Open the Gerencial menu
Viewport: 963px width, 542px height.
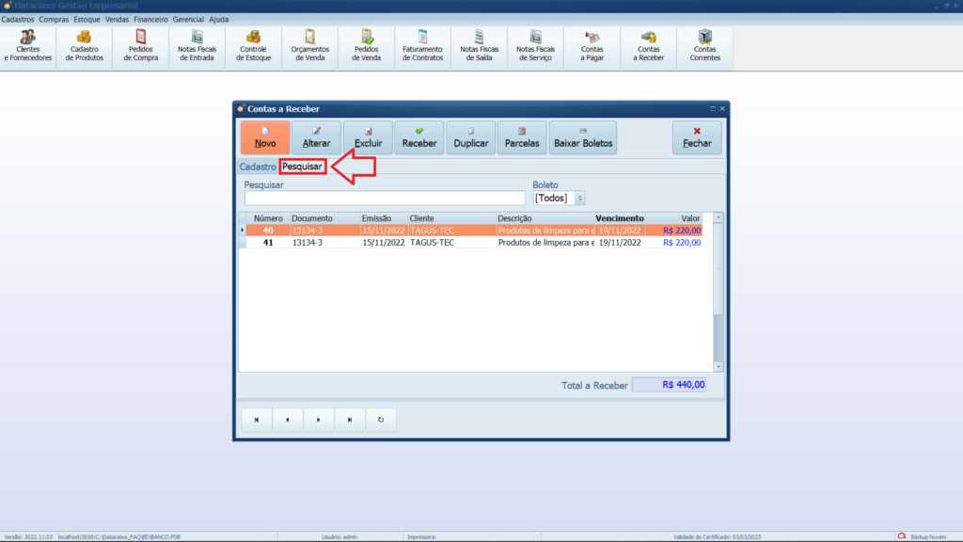pos(188,19)
